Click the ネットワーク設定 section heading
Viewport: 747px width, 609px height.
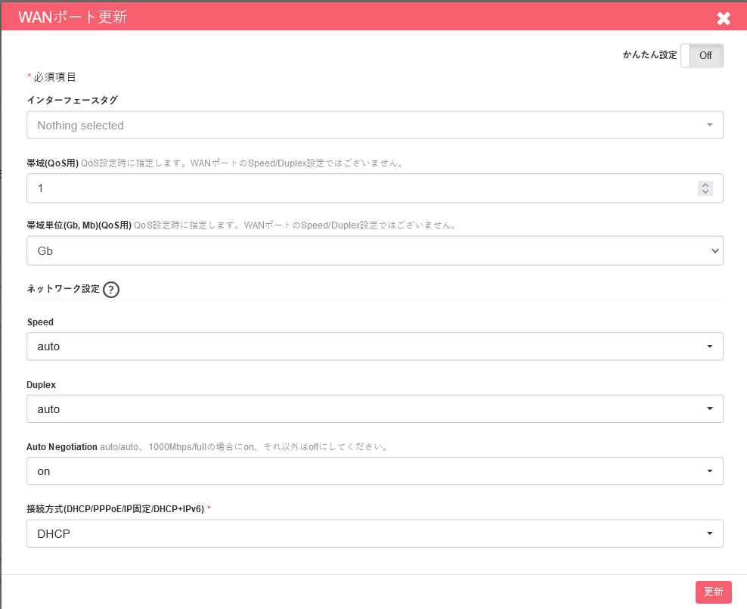[x=64, y=289]
